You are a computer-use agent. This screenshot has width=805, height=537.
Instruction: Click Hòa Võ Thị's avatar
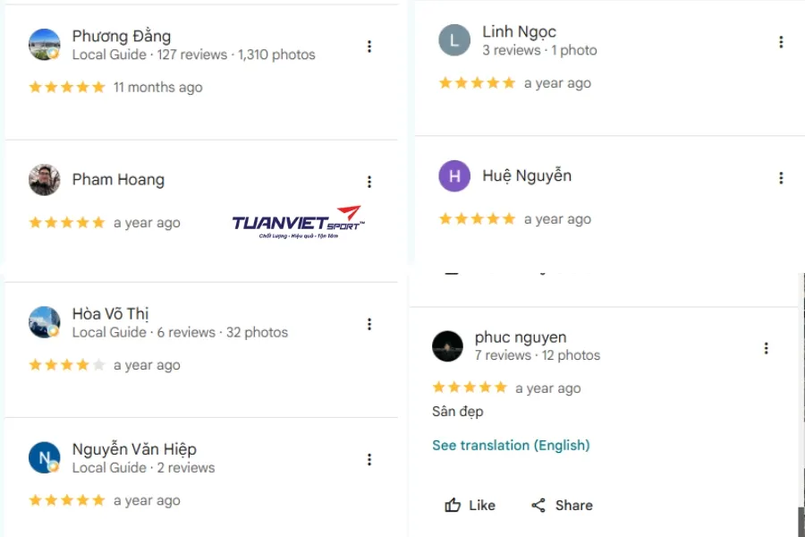tap(44, 322)
